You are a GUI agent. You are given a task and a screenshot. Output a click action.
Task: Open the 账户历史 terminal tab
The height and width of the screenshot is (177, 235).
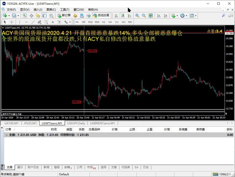(x=33, y=167)
